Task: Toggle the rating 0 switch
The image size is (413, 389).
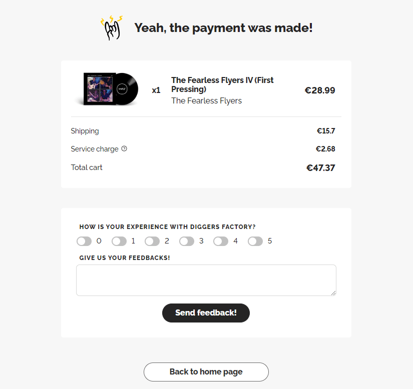Action: [x=84, y=241]
